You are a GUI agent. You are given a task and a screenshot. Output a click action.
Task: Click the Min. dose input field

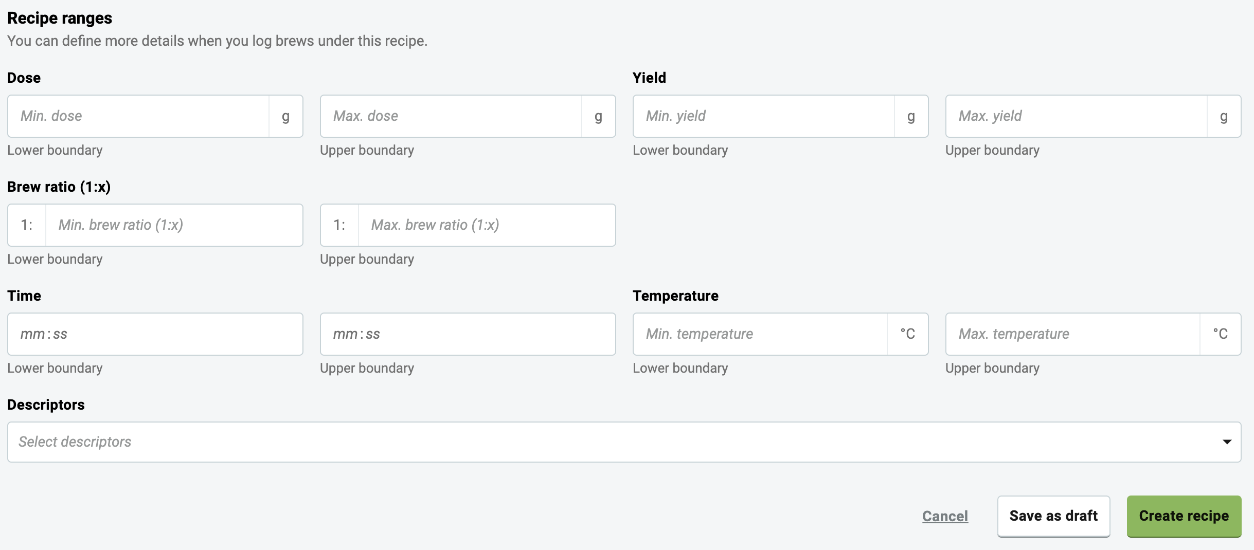click(138, 116)
